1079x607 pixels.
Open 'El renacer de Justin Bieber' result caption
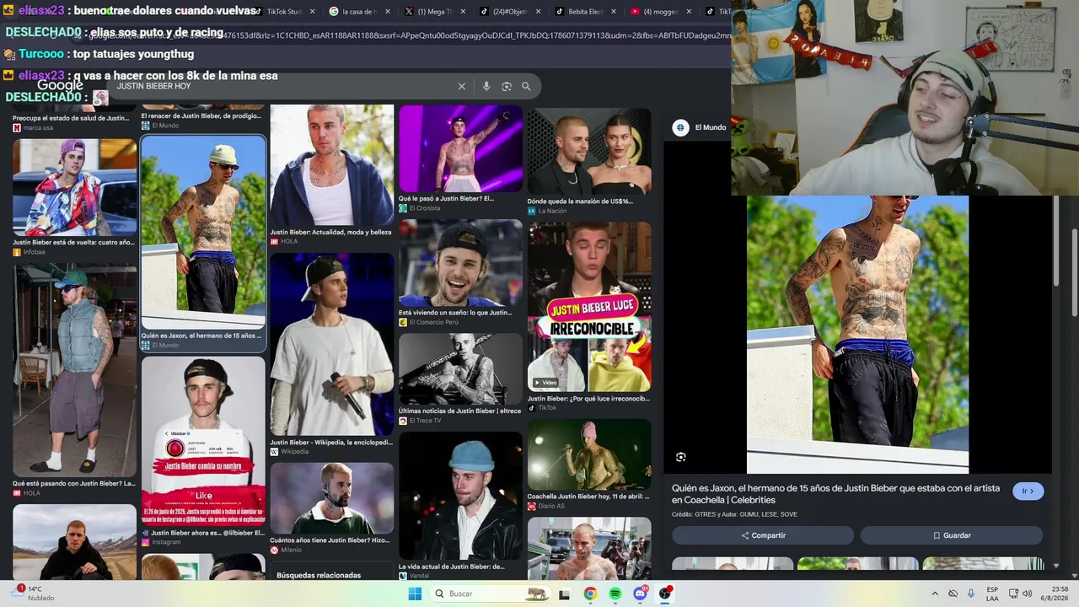(201, 115)
